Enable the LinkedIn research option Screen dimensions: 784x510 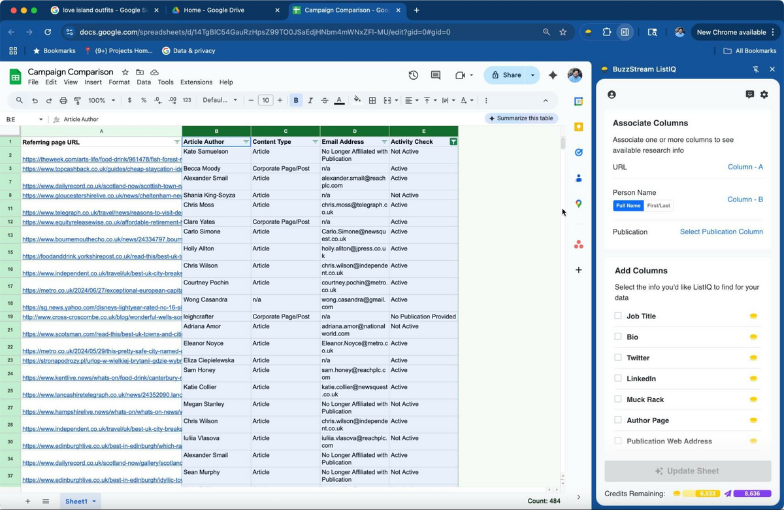[617, 379]
